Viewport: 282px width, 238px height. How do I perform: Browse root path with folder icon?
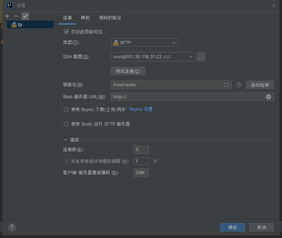tap(226, 85)
